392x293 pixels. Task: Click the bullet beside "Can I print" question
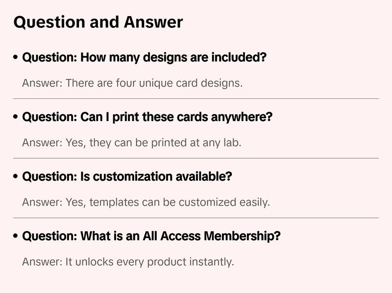tap(16, 118)
